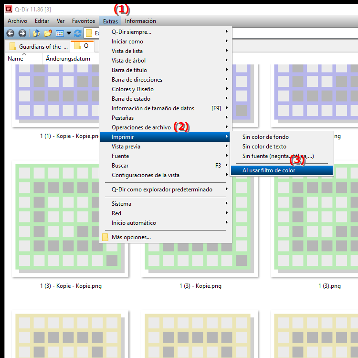Expand Q-Dir siempre... submenu

click(x=166, y=32)
